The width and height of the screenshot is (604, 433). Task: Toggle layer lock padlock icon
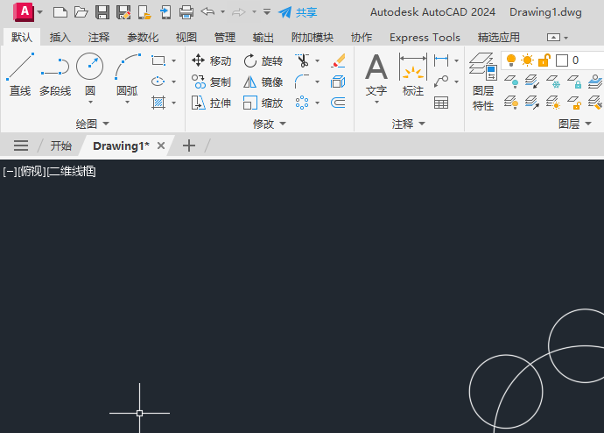544,60
